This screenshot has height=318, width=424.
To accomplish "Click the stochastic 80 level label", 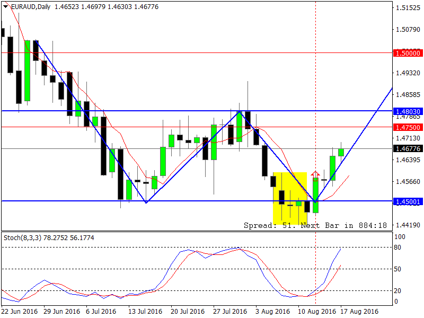I will point(397,248).
